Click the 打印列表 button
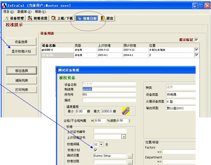Screen dimensions: 211x165 (x=22, y=90)
